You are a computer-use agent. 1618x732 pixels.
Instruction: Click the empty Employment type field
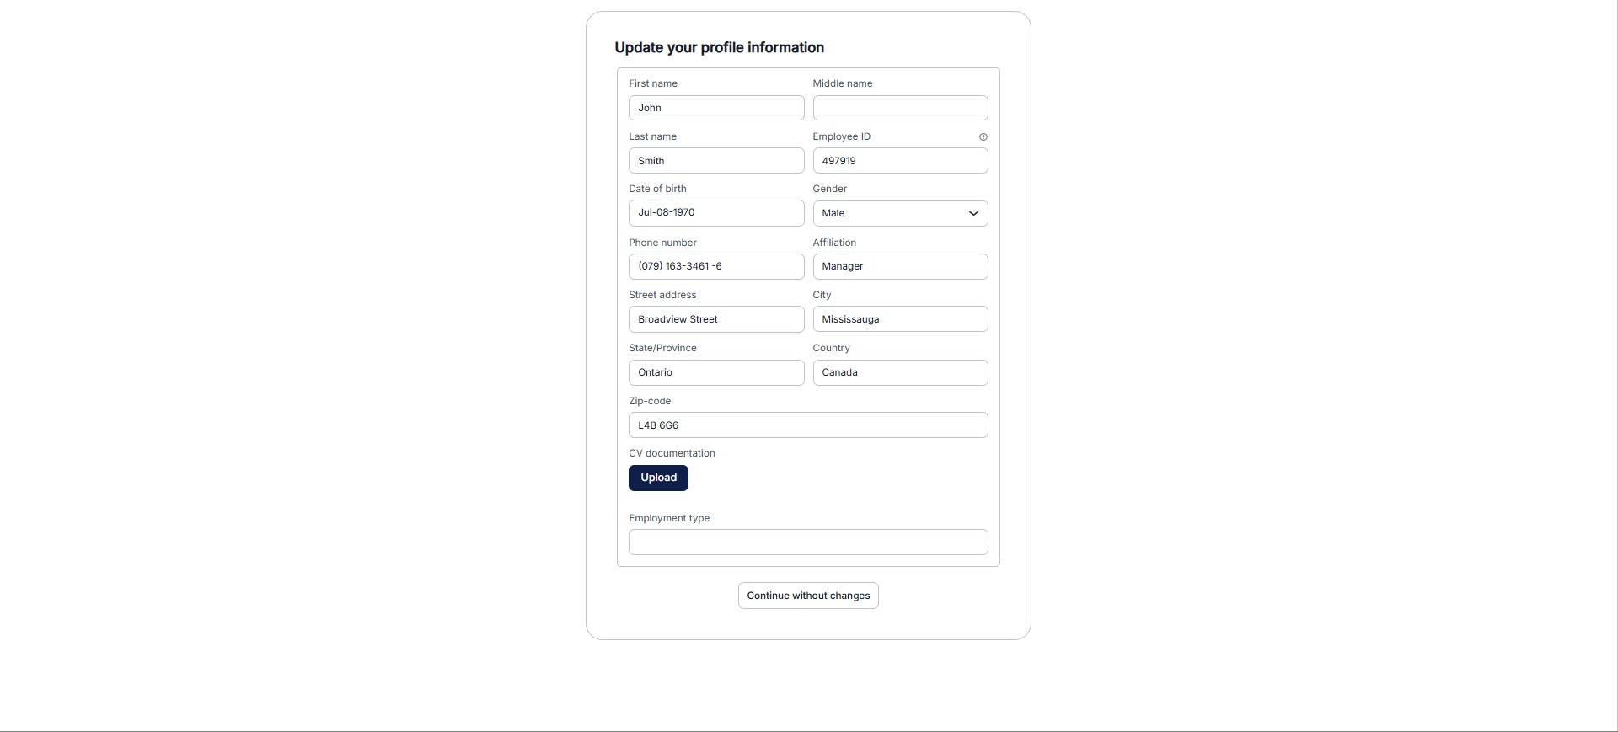pos(807,542)
